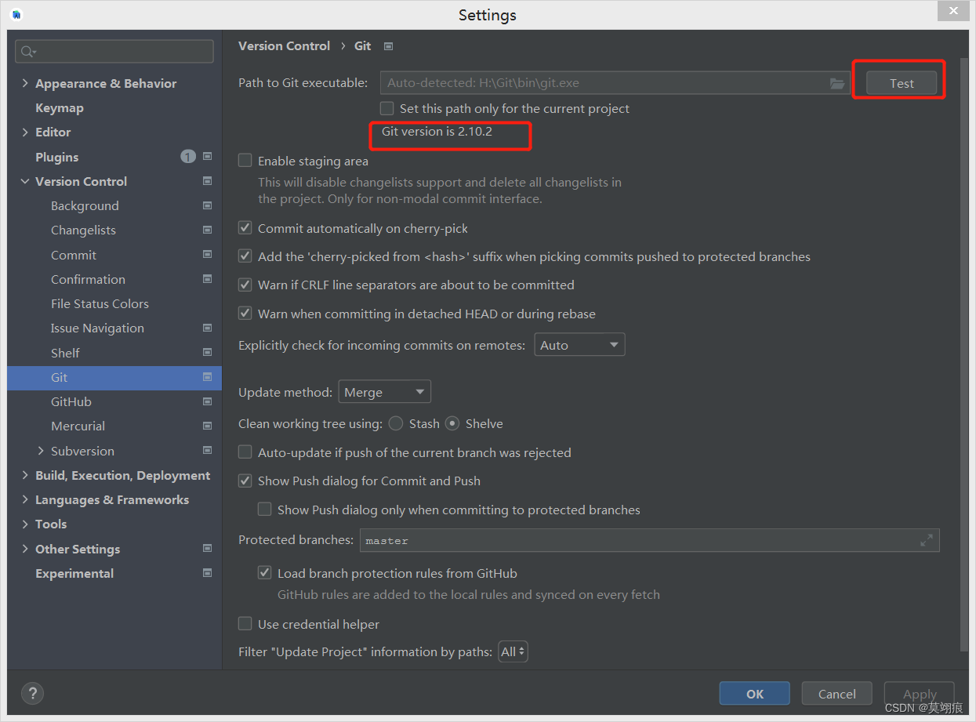
Task: Click the help question mark icon
Action: click(32, 693)
